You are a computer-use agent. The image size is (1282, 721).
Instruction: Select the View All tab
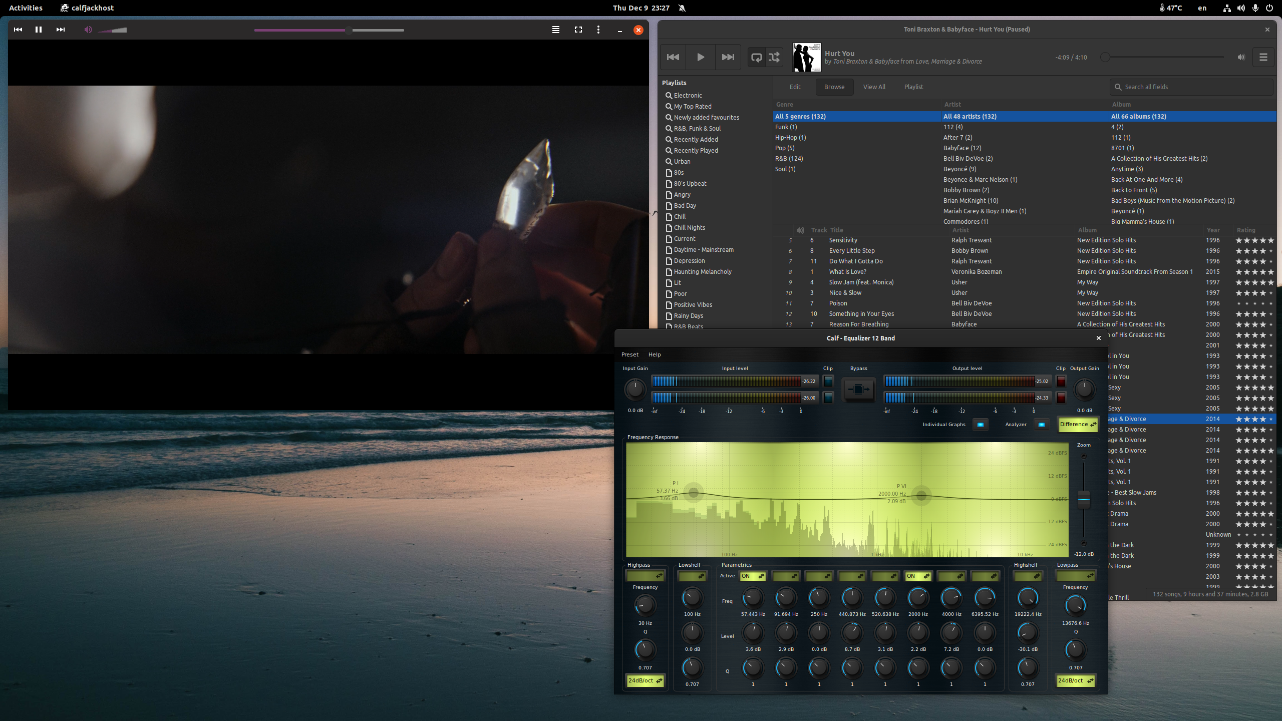[874, 87]
